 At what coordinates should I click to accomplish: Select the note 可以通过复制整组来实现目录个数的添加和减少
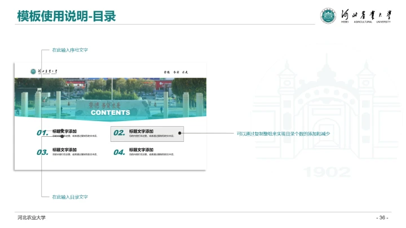coord(283,133)
